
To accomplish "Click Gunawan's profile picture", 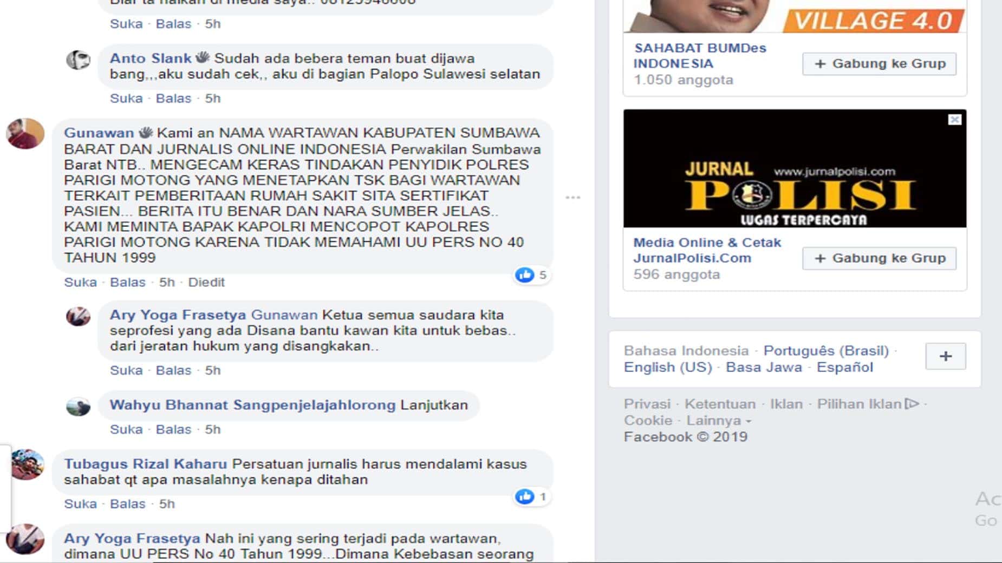I will click(x=25, y=134).
